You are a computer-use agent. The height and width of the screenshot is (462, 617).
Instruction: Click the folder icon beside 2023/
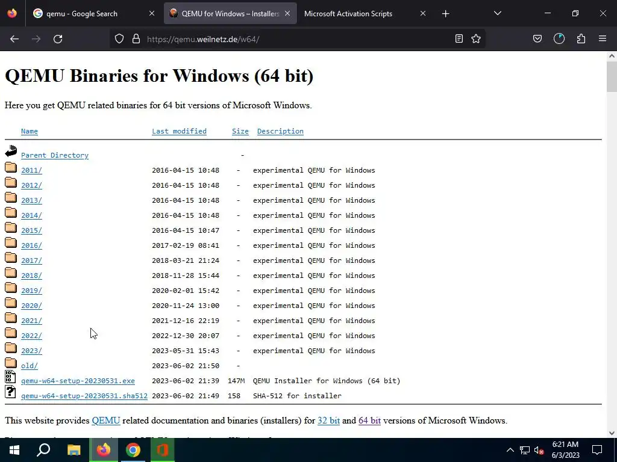tap(11, 348)
